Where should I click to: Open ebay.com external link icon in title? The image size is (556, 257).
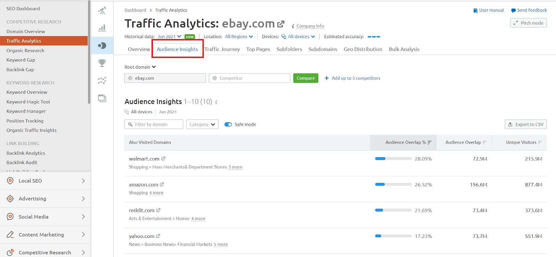(281, 24)
